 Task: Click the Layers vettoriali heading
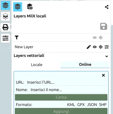pos(29,56)
